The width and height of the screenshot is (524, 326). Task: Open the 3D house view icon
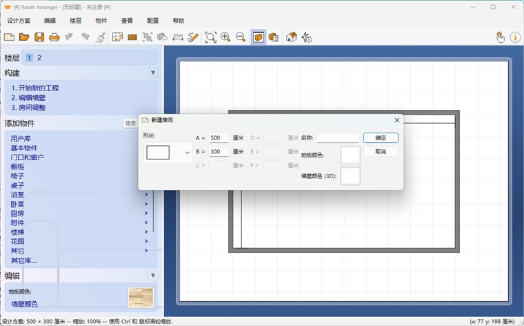[292, 37]
